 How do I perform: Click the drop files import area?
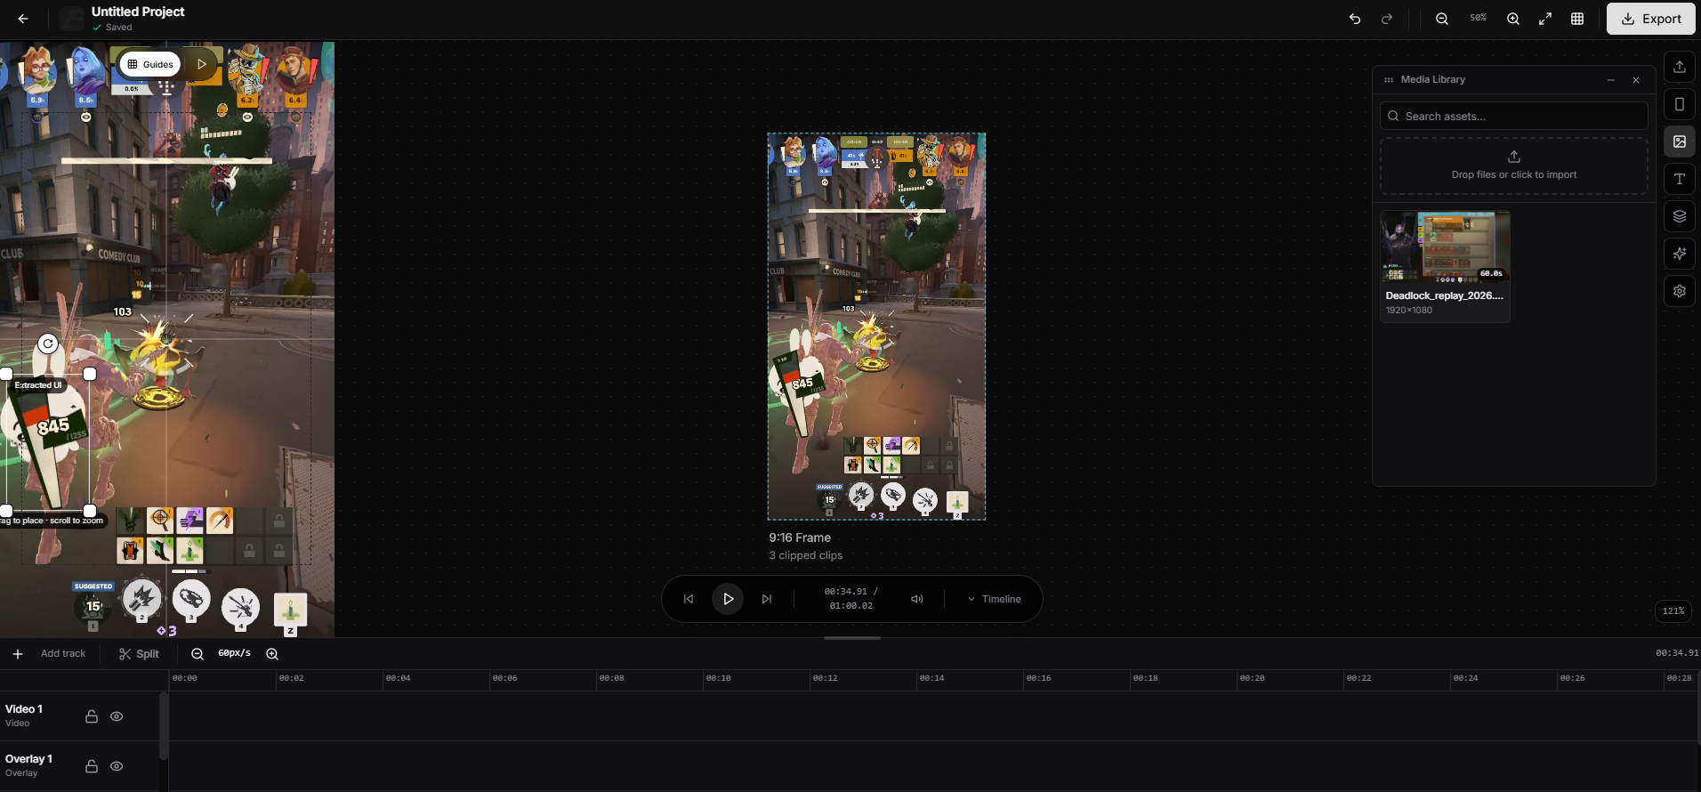[x=1514, y=166]
